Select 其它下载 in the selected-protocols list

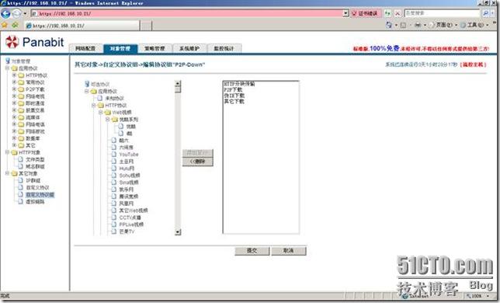coord(234,102)
